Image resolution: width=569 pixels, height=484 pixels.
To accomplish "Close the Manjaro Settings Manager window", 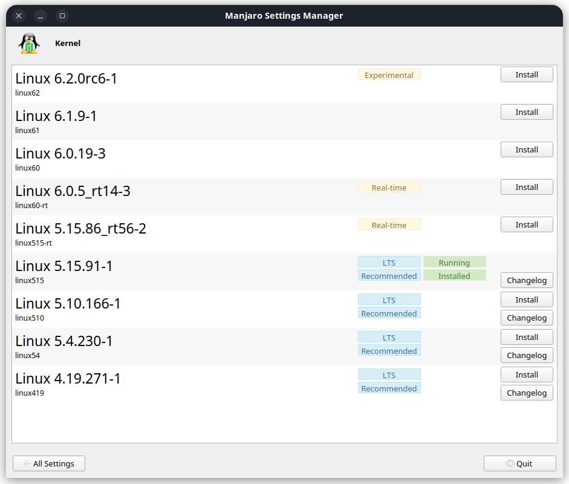I will (19, 16).
